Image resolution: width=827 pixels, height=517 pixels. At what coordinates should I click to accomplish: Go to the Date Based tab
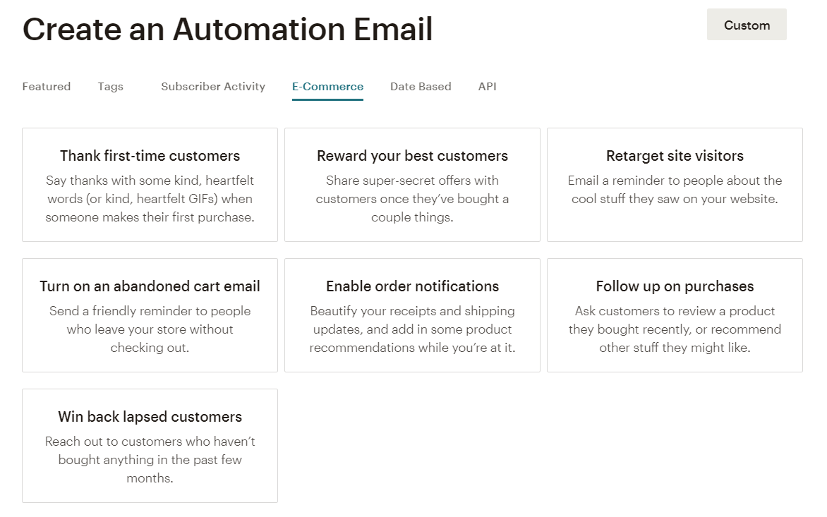coord(421,87)
